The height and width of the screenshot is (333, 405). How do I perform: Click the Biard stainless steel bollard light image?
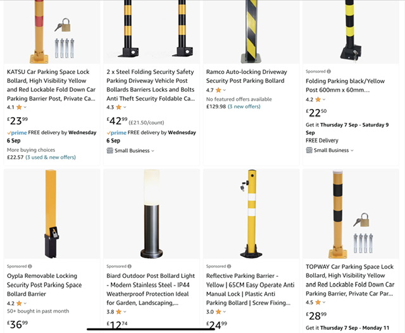coord(151,213)
